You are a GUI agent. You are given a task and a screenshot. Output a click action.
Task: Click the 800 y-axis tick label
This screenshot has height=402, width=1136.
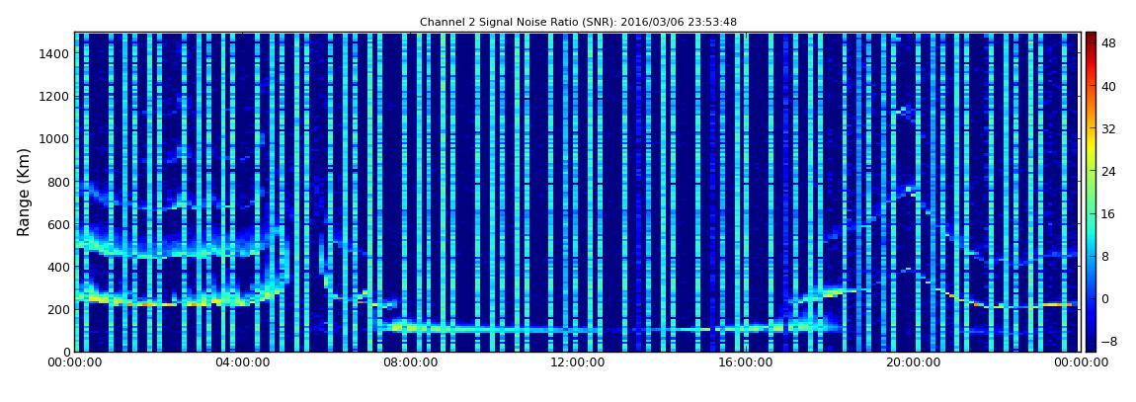click(x=59, y=182)
